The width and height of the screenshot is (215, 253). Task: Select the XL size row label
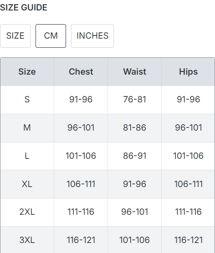(x=27, y=184)
